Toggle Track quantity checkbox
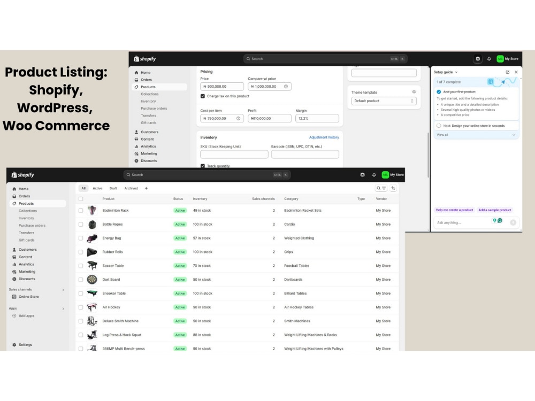Image resolution: width=535 pixels, height=401 pixels. click(x=203, y=166)
